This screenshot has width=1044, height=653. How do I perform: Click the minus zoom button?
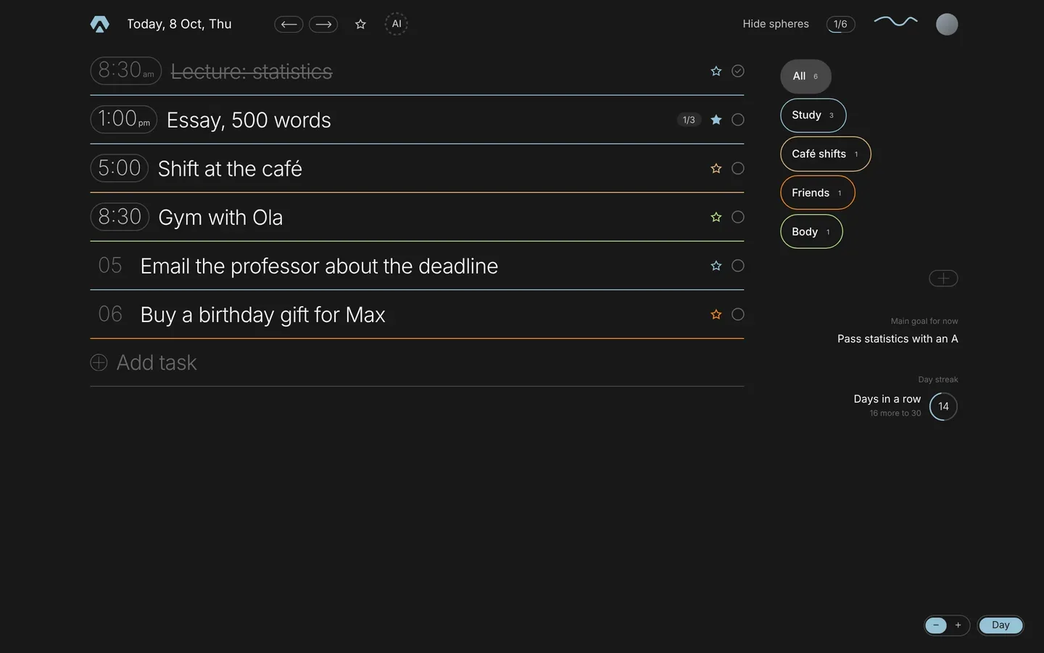click(x=936, y=625)
